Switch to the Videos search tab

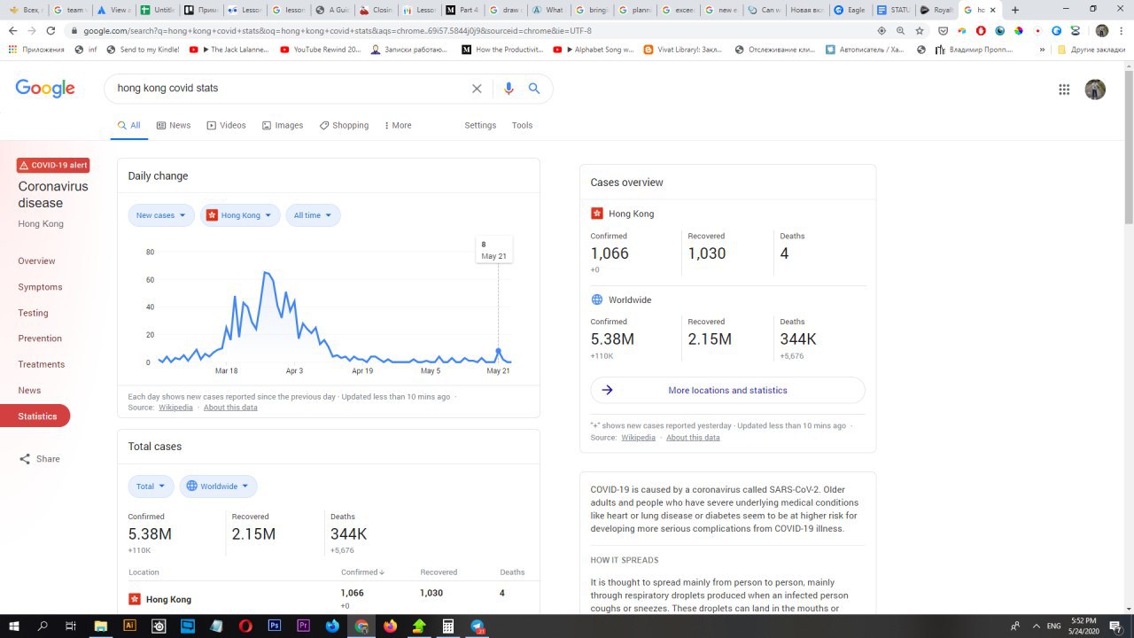tap(226, 125)
